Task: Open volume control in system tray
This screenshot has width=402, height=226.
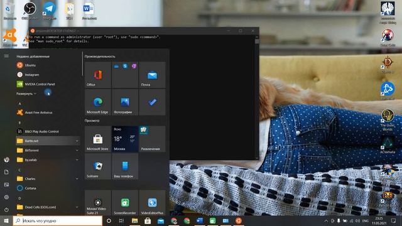Action: [357, 221]
